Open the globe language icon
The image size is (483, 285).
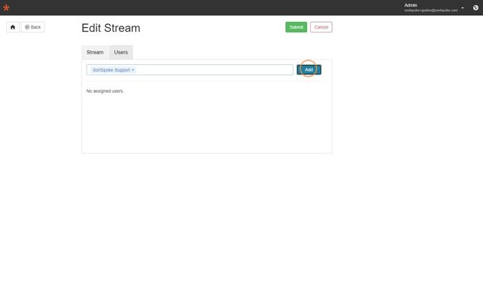475,8
